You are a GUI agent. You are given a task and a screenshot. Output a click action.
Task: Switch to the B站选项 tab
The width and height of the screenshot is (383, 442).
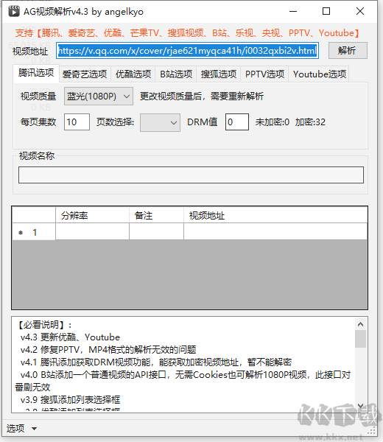click(176, 74)
